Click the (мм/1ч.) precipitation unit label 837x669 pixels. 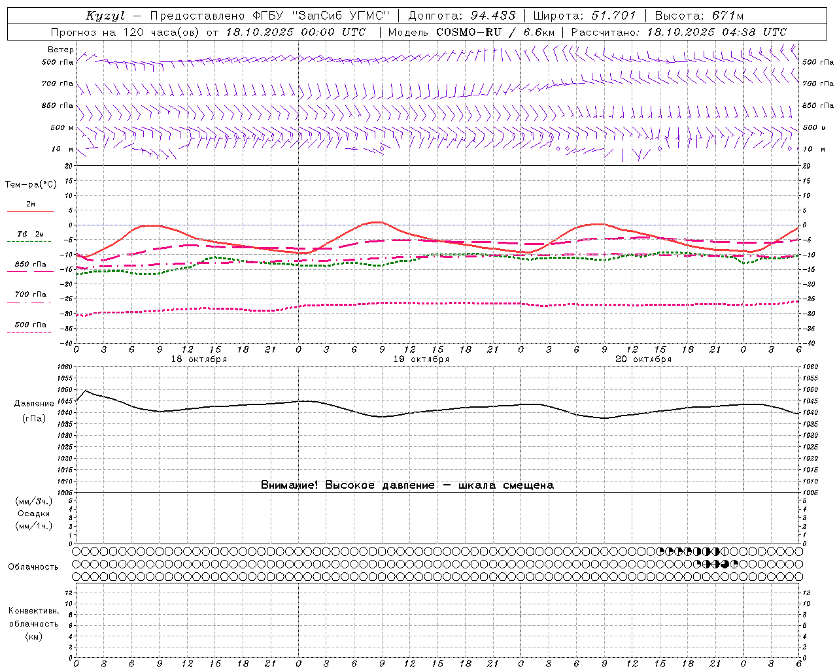[34, 526]
